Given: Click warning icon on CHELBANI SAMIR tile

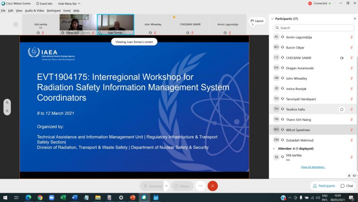Looking at the screenshot, I should [174, 17].
